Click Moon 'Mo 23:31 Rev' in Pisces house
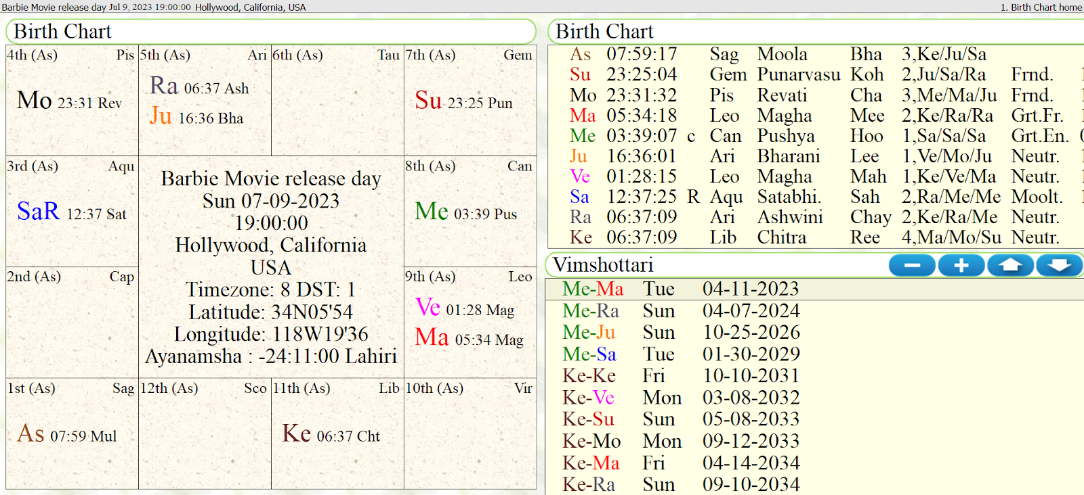Viewport: 1084px width, 495px height. tap(69, 101)
